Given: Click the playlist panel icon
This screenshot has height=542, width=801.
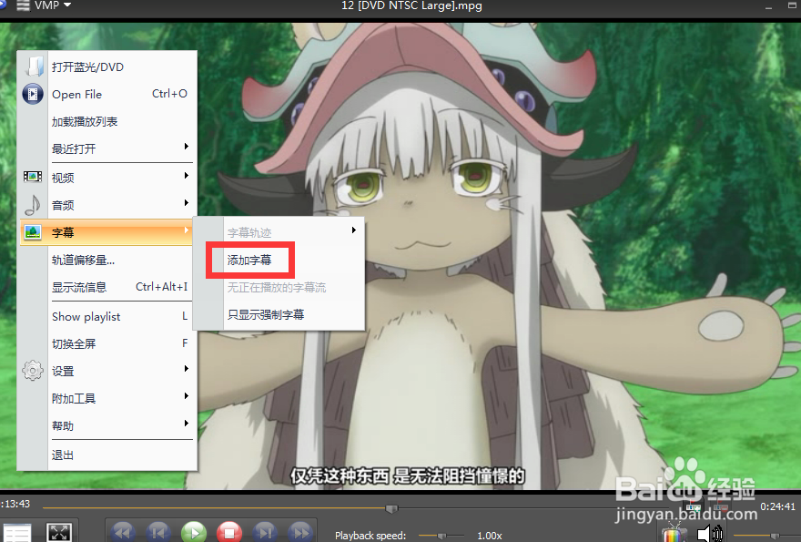Looking at the screenshot, I should click(17, 533).
